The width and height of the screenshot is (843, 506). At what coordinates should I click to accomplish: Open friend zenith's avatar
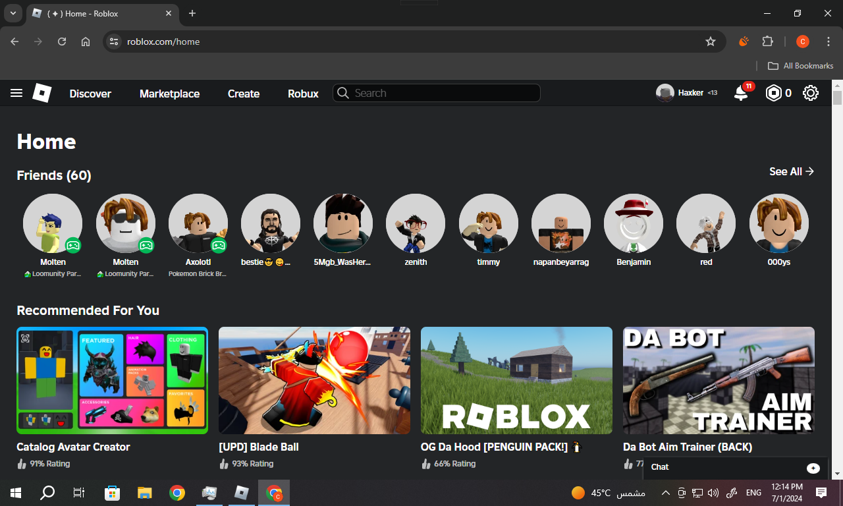pos(416,223)
